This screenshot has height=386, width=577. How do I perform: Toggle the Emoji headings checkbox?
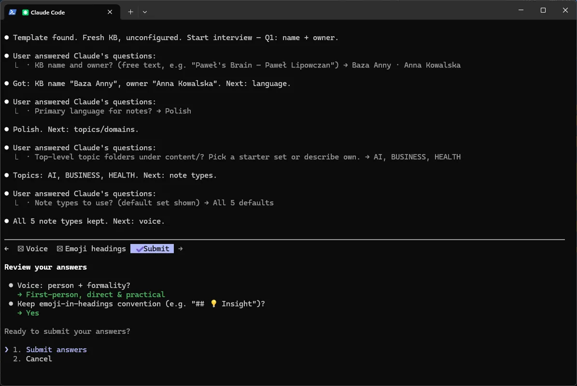pyautogui.click(x=59, y=249)
